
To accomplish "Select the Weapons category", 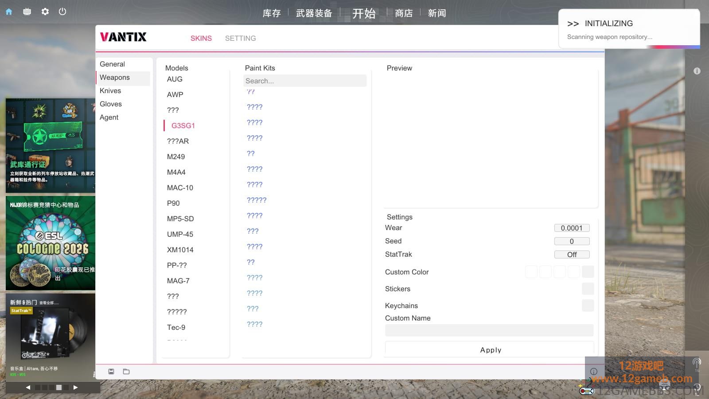I will click(123, 78).
